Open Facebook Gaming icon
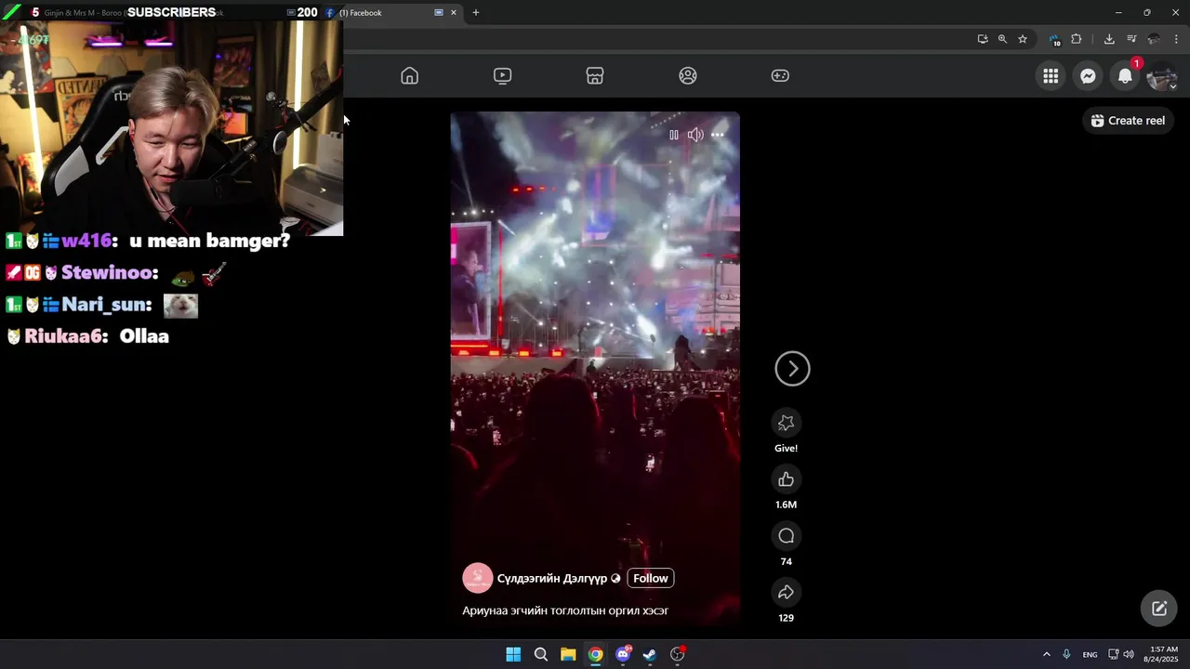1190x669 pixels. 781,76
